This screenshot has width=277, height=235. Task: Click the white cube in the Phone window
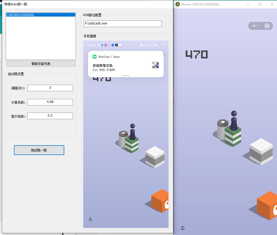pyautogui.click(x=261, y=152)
